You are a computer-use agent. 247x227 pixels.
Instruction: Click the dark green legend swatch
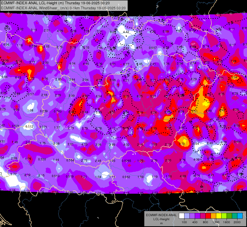click(x=229, y=216)
